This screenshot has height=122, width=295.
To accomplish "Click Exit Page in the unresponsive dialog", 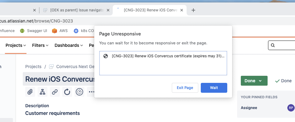I will (x=185, y=88).
